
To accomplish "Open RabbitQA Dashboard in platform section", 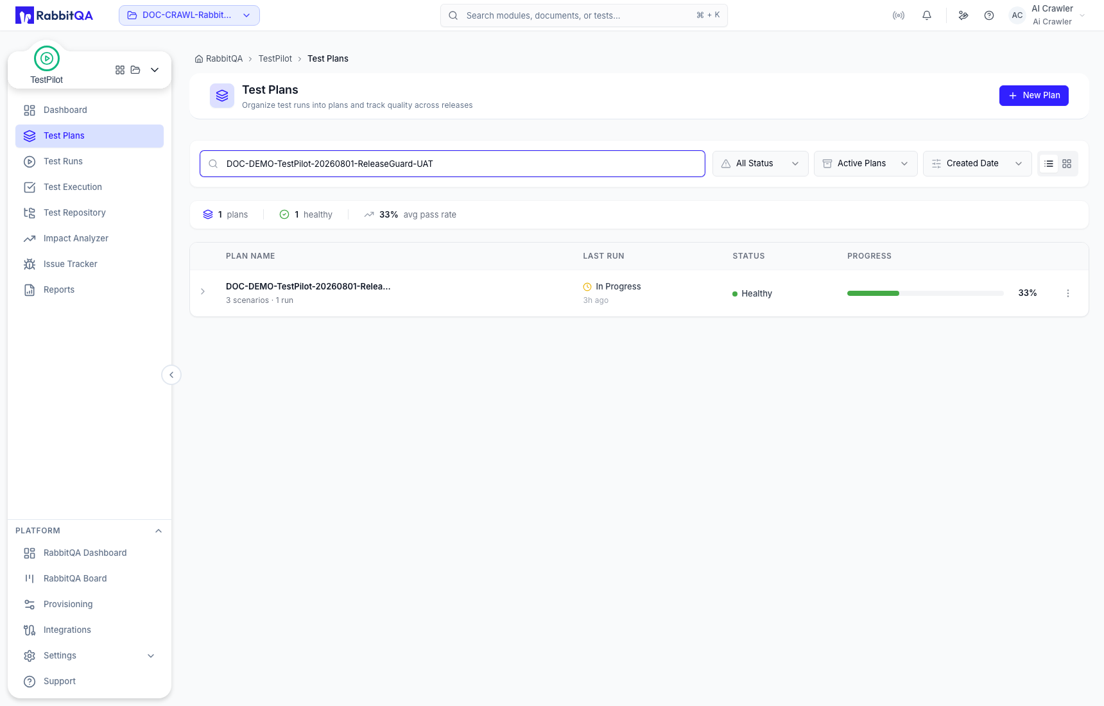I will (89, 553).
